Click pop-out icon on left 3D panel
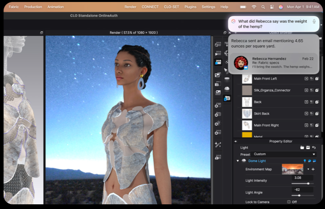The height and width of the screenshot is (209, 325). coord(41,33)
